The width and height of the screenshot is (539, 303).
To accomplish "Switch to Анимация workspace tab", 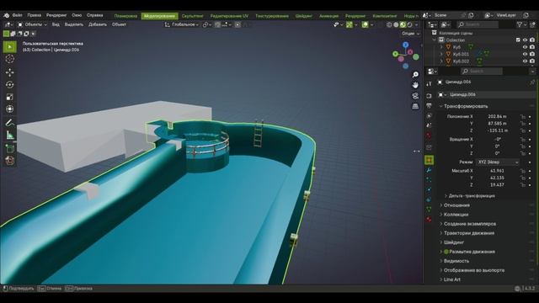I will pos(328,16).
